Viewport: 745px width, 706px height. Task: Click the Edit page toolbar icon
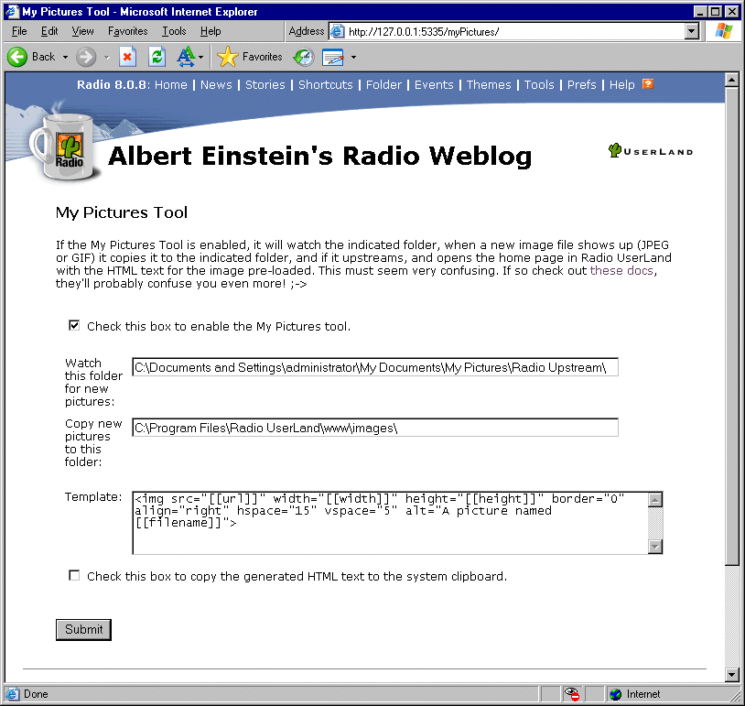(x=333, y=57)
